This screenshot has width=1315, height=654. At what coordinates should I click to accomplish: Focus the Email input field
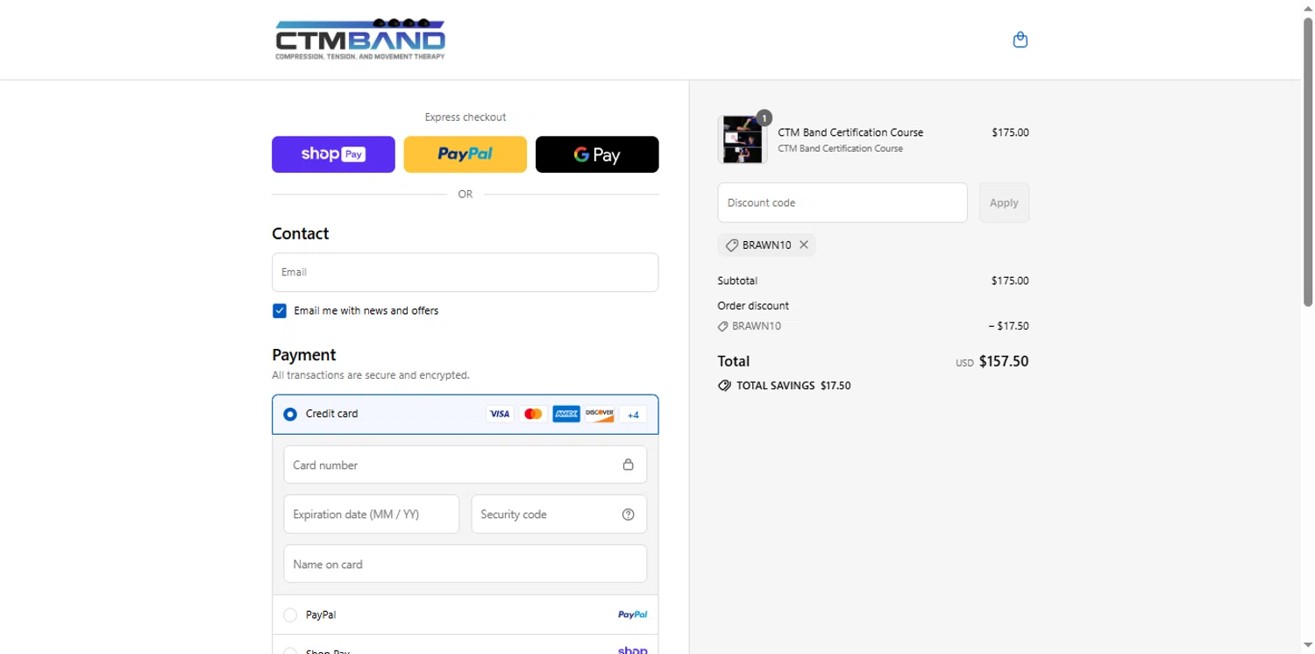click(466, 273)
